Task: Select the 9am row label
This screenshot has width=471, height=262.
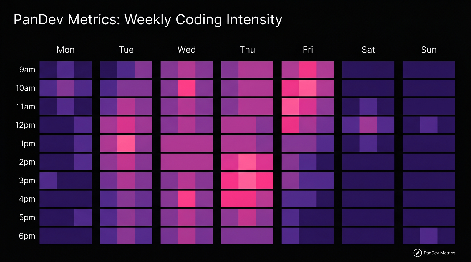Action: coord(27,70)
